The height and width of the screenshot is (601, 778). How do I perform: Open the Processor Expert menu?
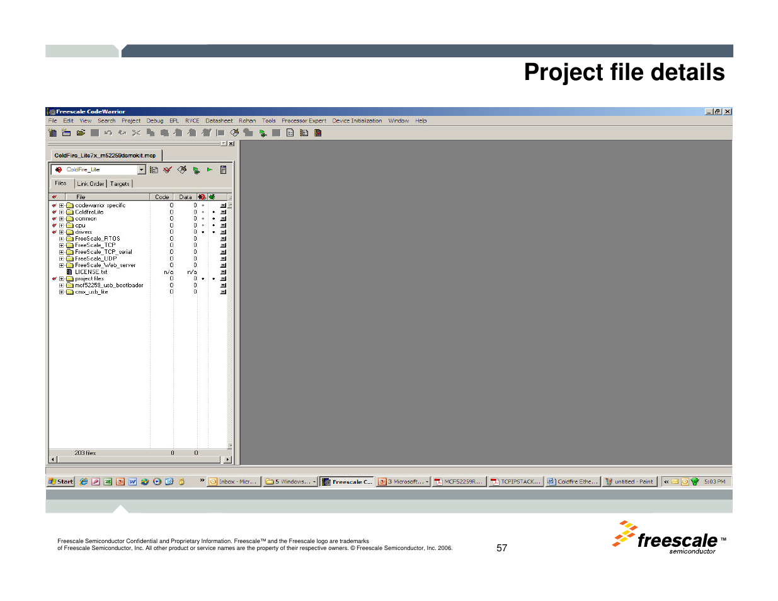(304, 121)
